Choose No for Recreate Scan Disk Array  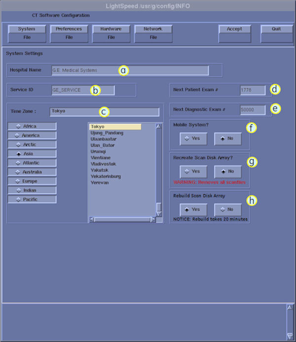click(x=227, y=171)
